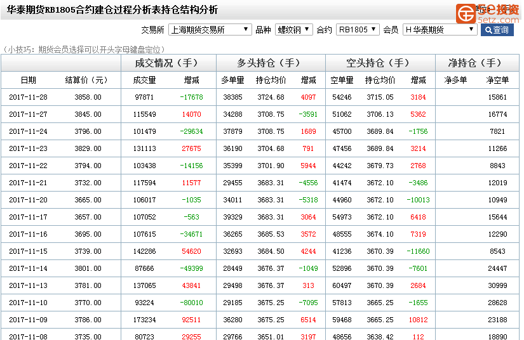Viewport: 524px width, 340px height.
Task: Click net short value 16774
Action: click(497, 114)
